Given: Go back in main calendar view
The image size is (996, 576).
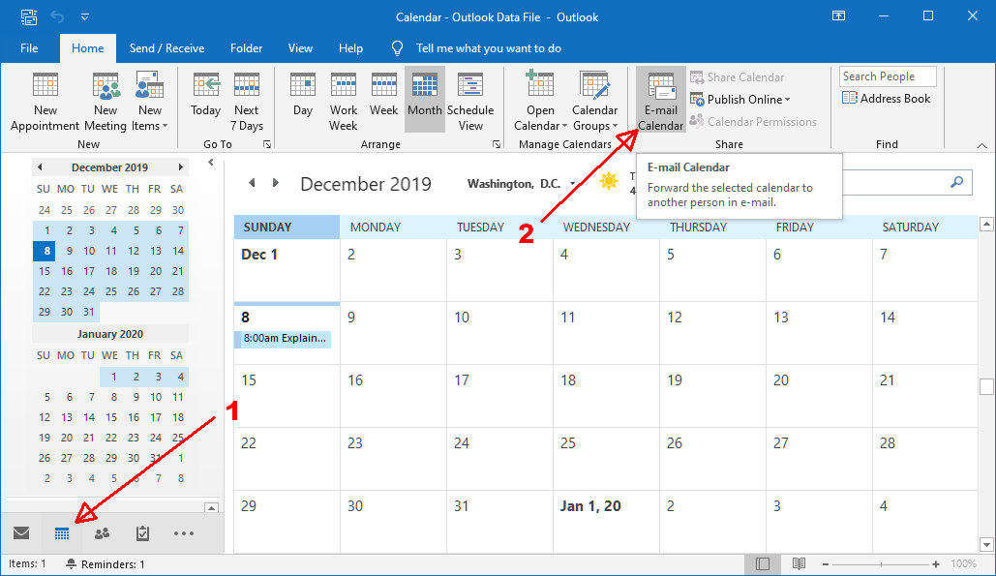Looking at the screenshot, I should (253, 183).
